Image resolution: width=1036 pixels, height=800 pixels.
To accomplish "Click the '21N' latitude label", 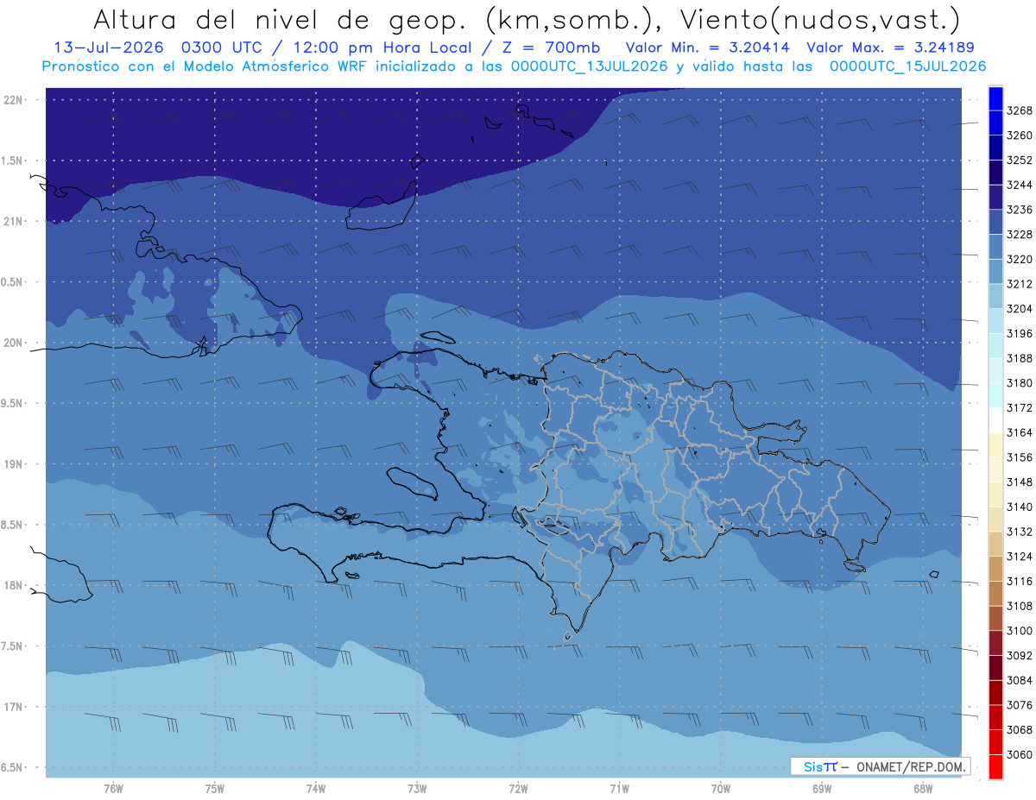I will [15, 221].
